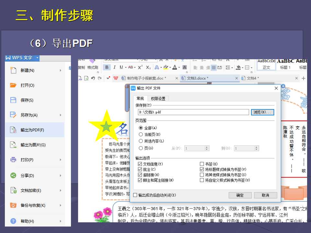This screenshot has height=233, width=311.
Task: Switch to 权限设置 tab
Action: 158,99
